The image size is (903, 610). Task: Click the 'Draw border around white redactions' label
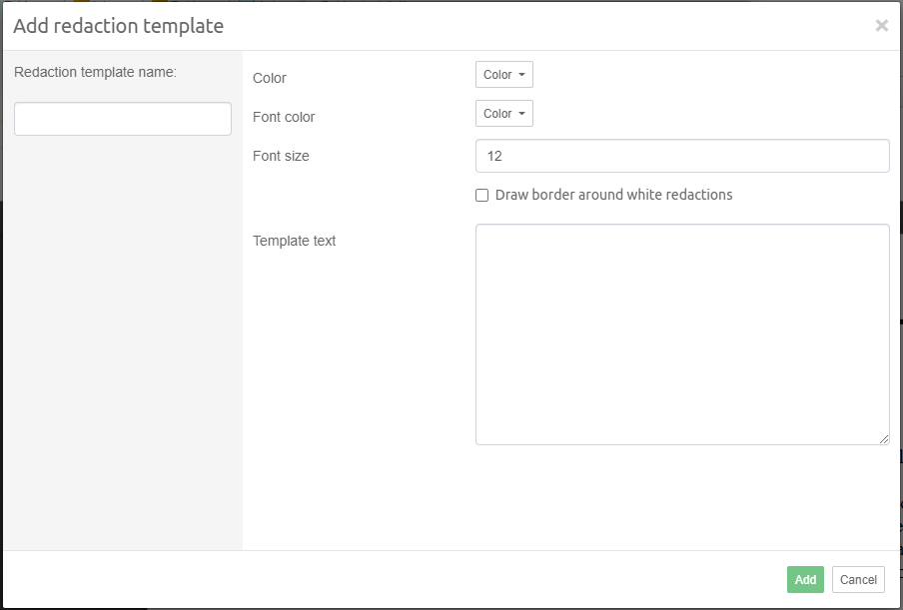point(613,195)
